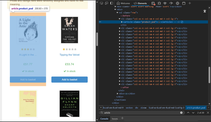211x122 pixels.
Task: Open the Memory chip icon tool
Action: tap(177, 3)
